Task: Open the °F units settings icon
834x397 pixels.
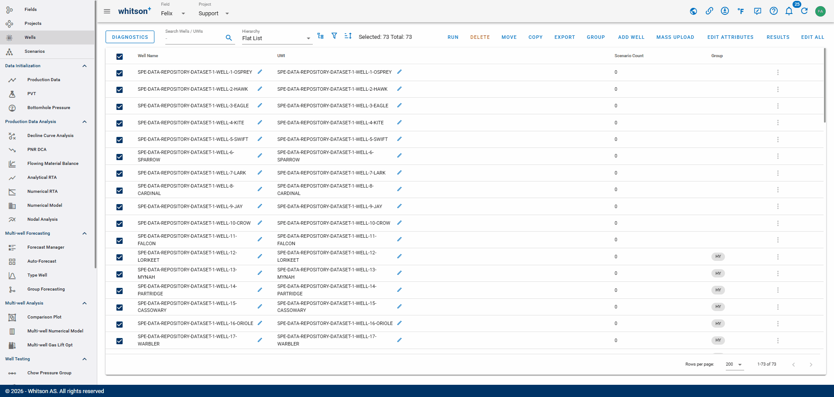Action: point(741,11)
